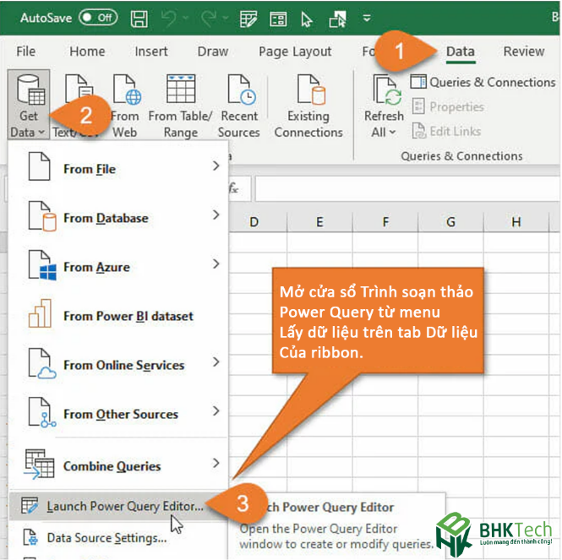Click the Combine Queries tables icon
Viewport: 562px width, 560px height.
point(39,465)
